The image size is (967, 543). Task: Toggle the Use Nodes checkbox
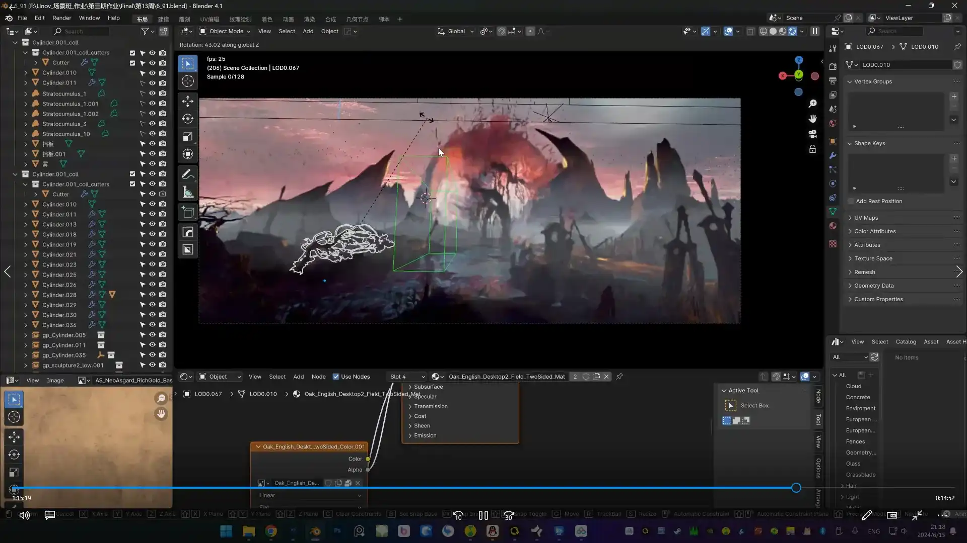click(x=336, y=377)
